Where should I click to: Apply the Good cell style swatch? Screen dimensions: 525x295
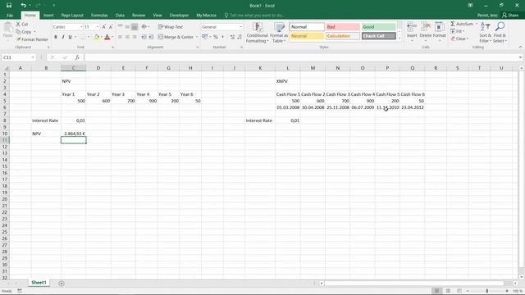[x=379, y=27]
